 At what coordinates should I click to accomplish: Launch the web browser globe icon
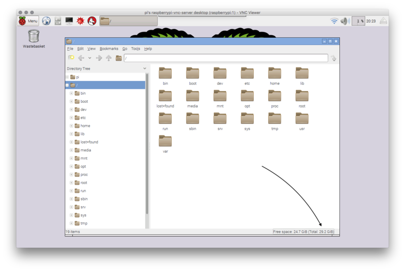(47, 21)
